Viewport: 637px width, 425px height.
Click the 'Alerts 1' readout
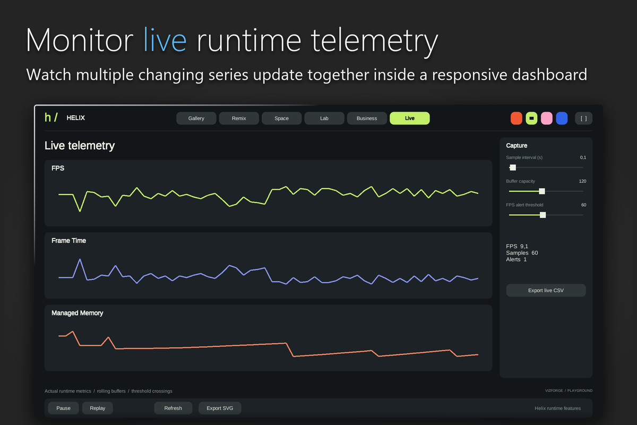517,259
